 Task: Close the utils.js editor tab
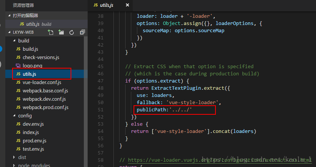tap(127, 5)
